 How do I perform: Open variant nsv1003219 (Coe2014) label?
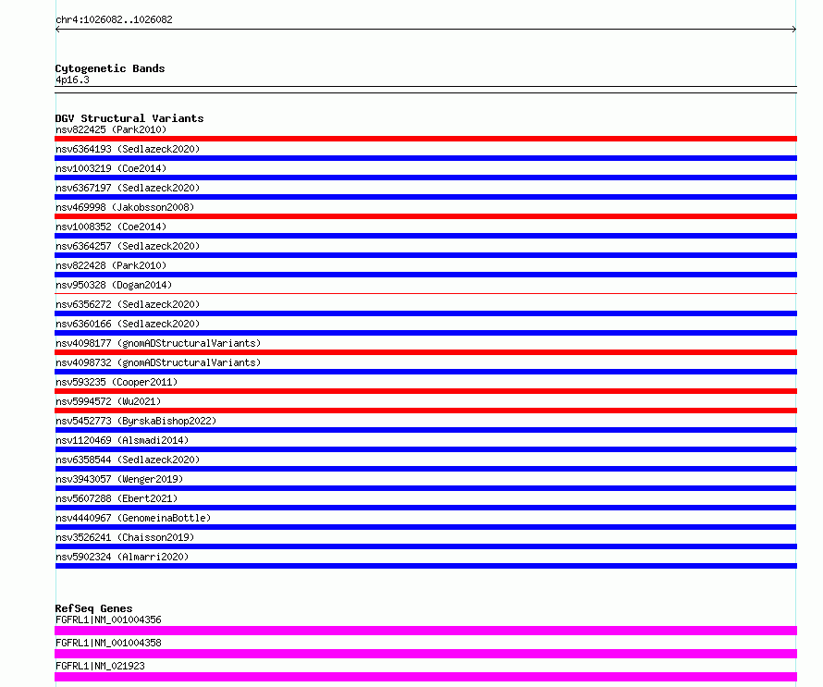click(111, 168)
